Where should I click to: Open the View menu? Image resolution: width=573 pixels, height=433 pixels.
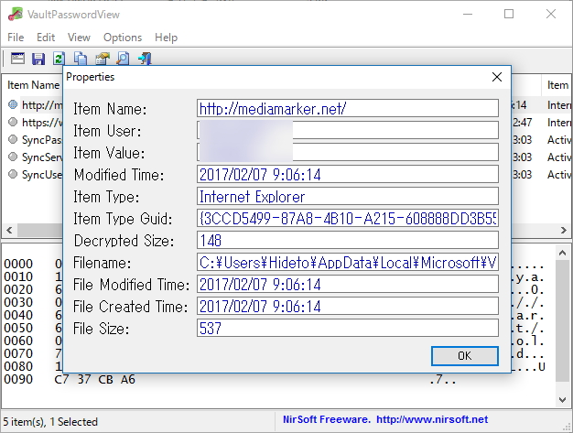[x=79, y=38]
